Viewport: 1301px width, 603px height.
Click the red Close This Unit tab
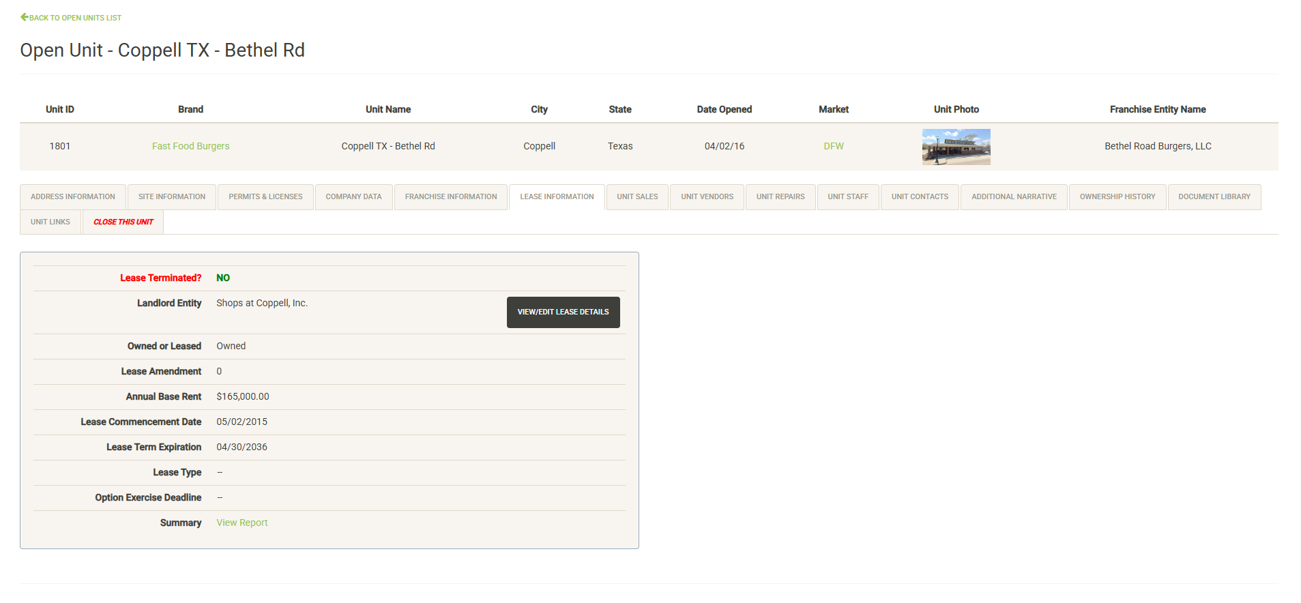tap(123, 222)
